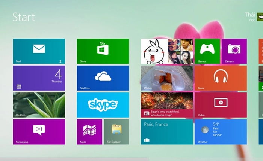Launch the Messaging tile

tap(39, 132)
